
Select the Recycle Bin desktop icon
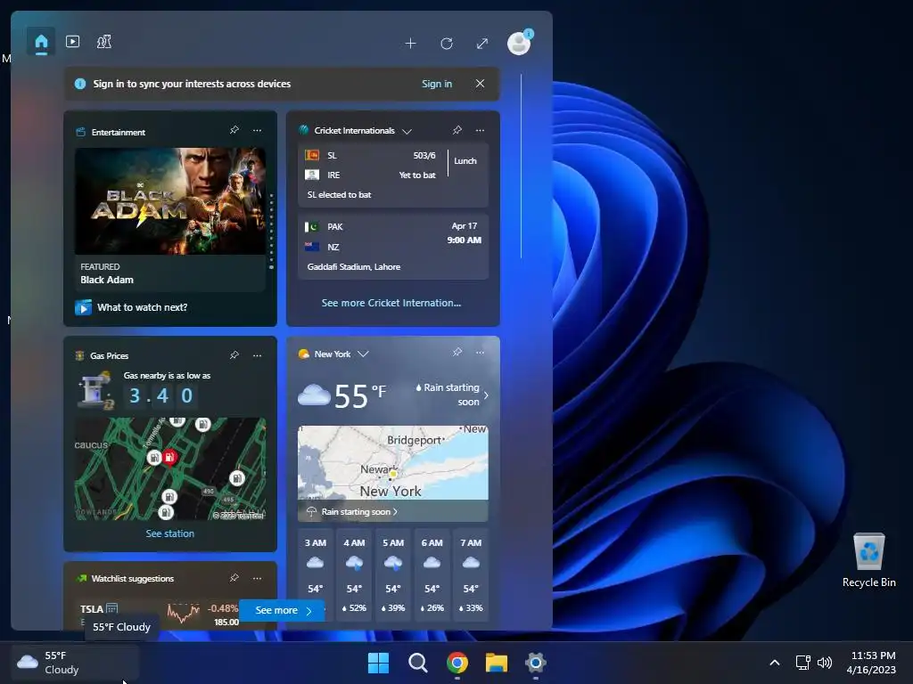click(868, 560)
